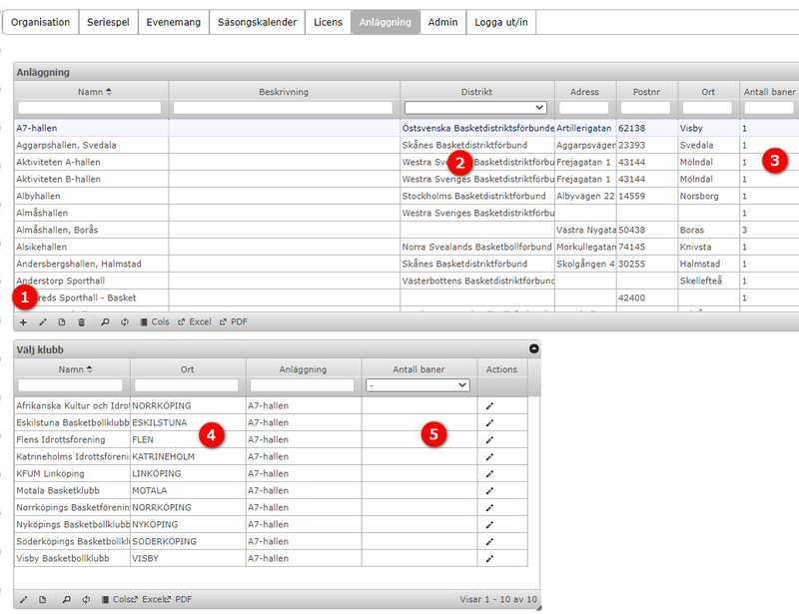The height and width of the screenshot is (614, 799).
Task: Focus Ort filter field in Välj klubb
Action: [x=187, y=385]
